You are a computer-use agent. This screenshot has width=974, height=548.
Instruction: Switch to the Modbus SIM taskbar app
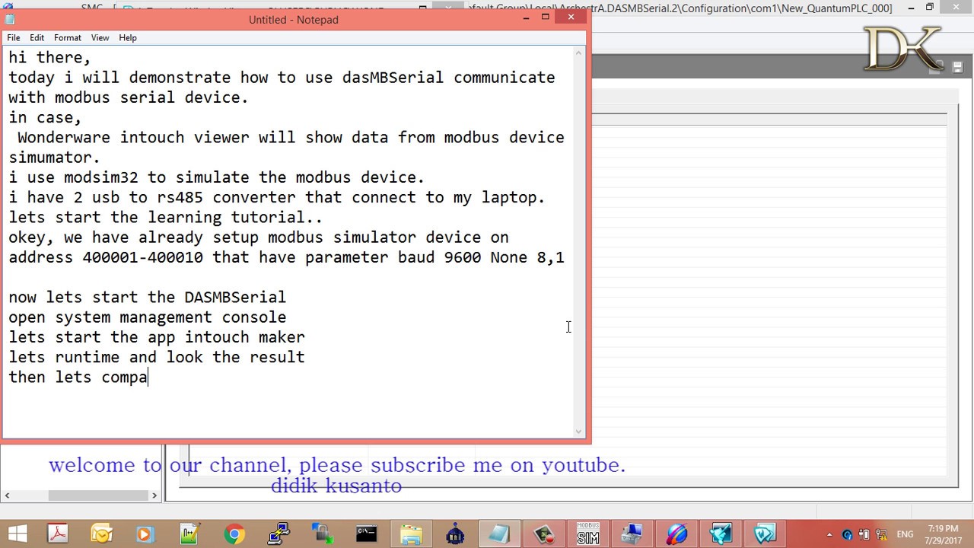coord(588,534)
